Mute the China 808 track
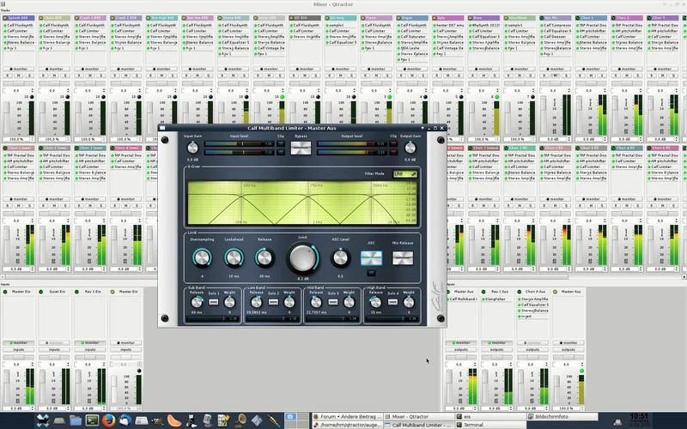Image resolution: width=687 pixels, height=429 pixels. pos(55,75)
